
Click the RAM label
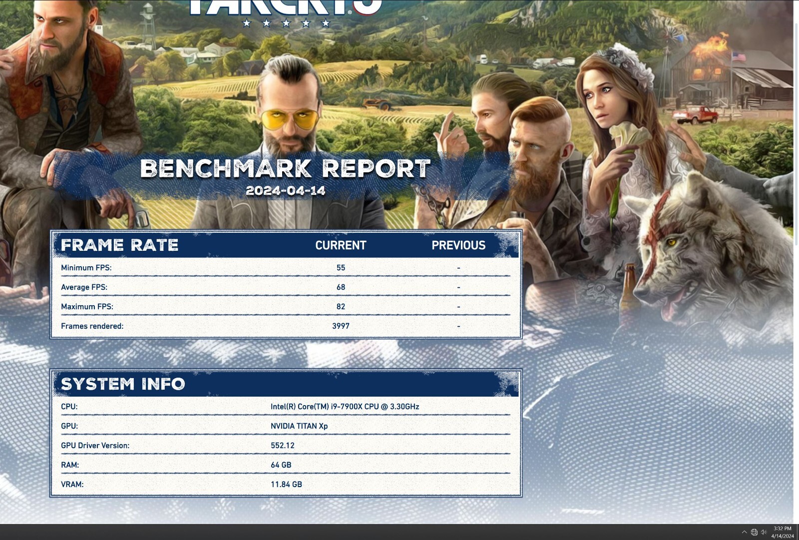click(x=70, y=465)
